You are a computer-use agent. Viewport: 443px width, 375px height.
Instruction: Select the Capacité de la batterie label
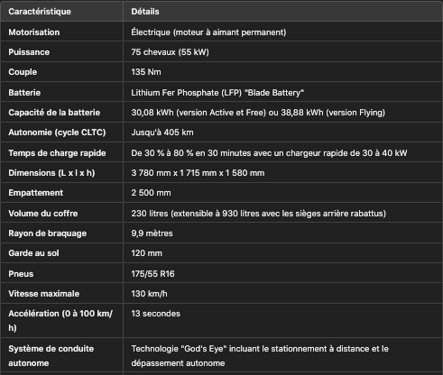pyautogui.click(x=54, y=113)
